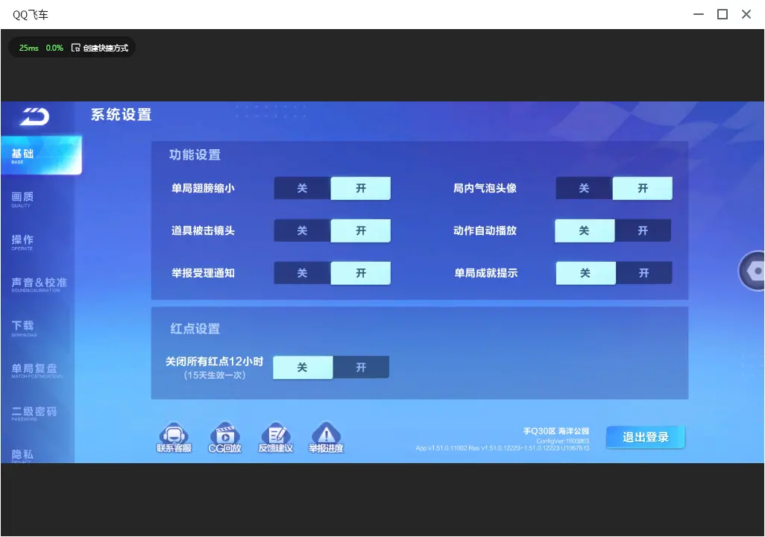Image resolution: width=765 pixels, height=537 pixels.
Task: Click the App version text line
Action: (503, 448)
